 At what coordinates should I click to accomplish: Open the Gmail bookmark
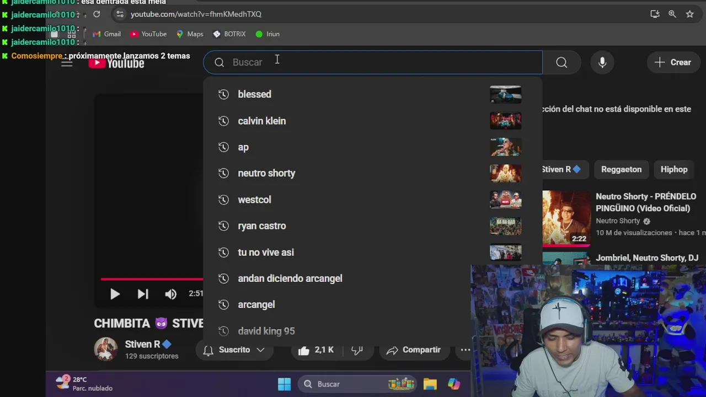(106, 34)
